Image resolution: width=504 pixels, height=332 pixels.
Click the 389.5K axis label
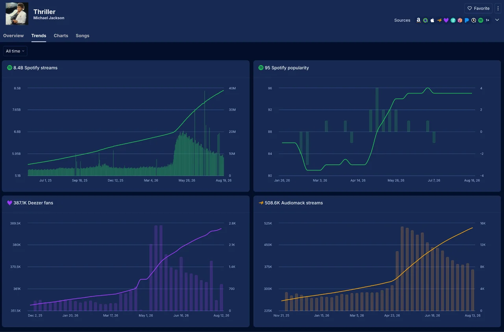click(15, 223)
